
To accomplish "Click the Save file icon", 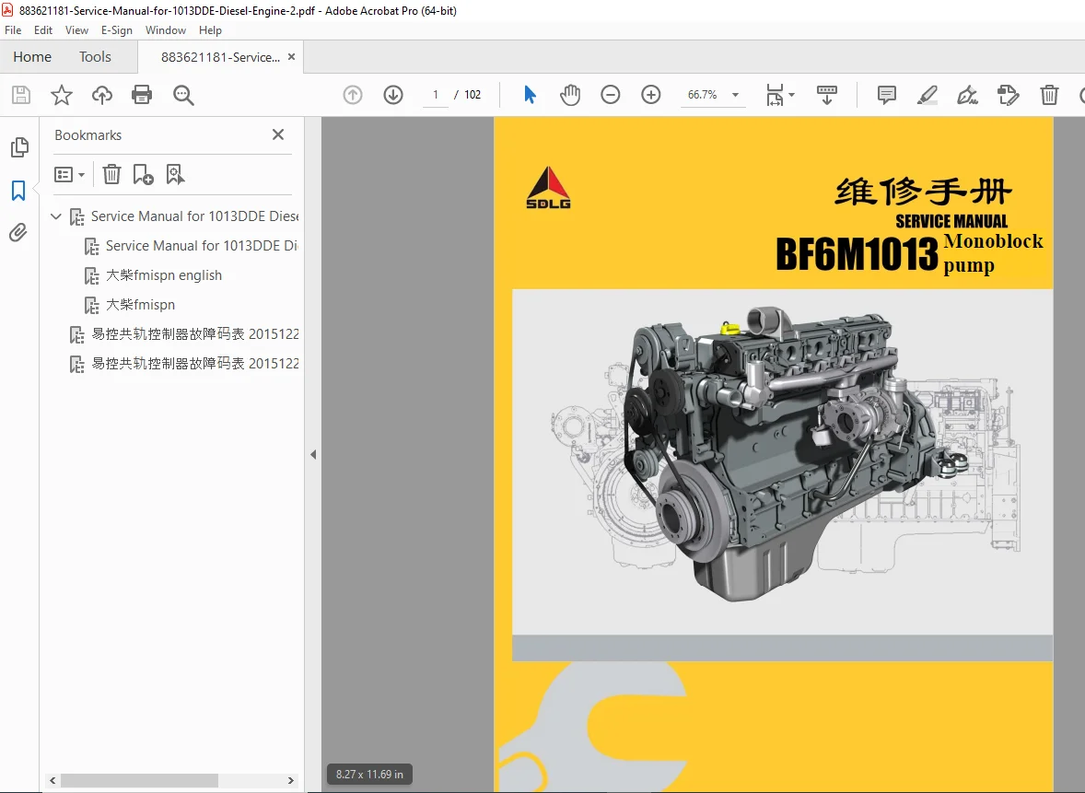I will (x=21, y=95).
